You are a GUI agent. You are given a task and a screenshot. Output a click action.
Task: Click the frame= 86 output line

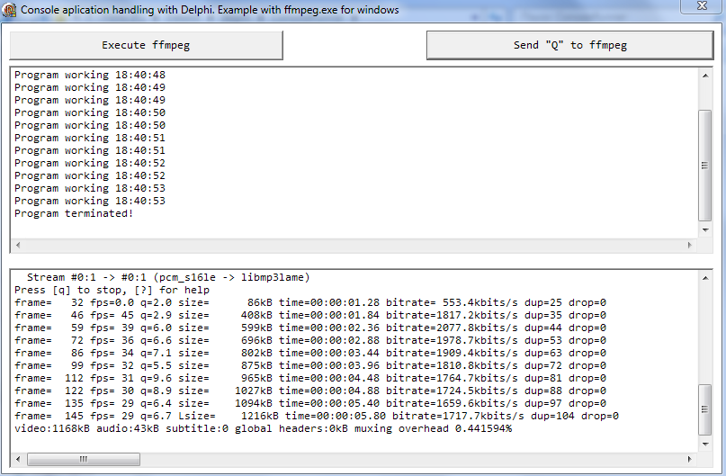click(x=310, y=354)
